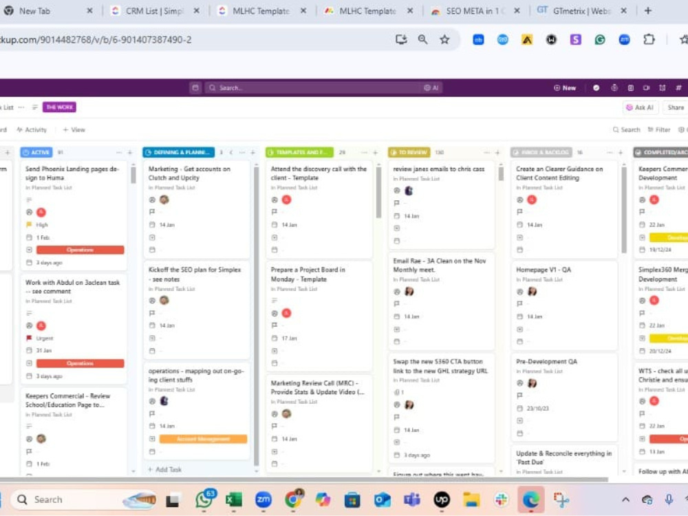Screen dimensions: 688x516
Task: Switch to the SEO META browser tab
Action: (x=474, y=11)
